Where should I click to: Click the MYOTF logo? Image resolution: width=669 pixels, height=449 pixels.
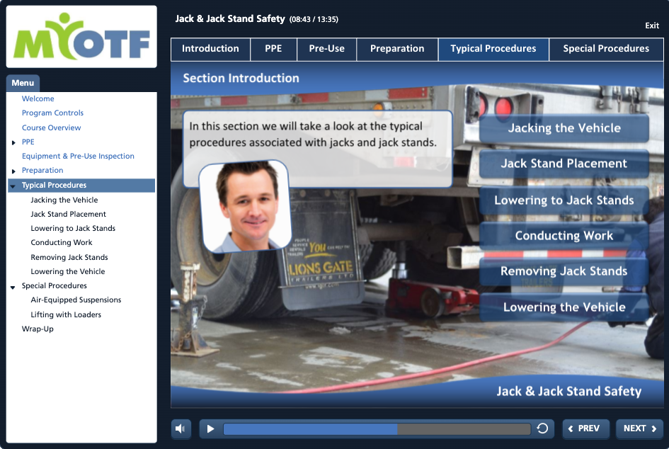(81, 37)
